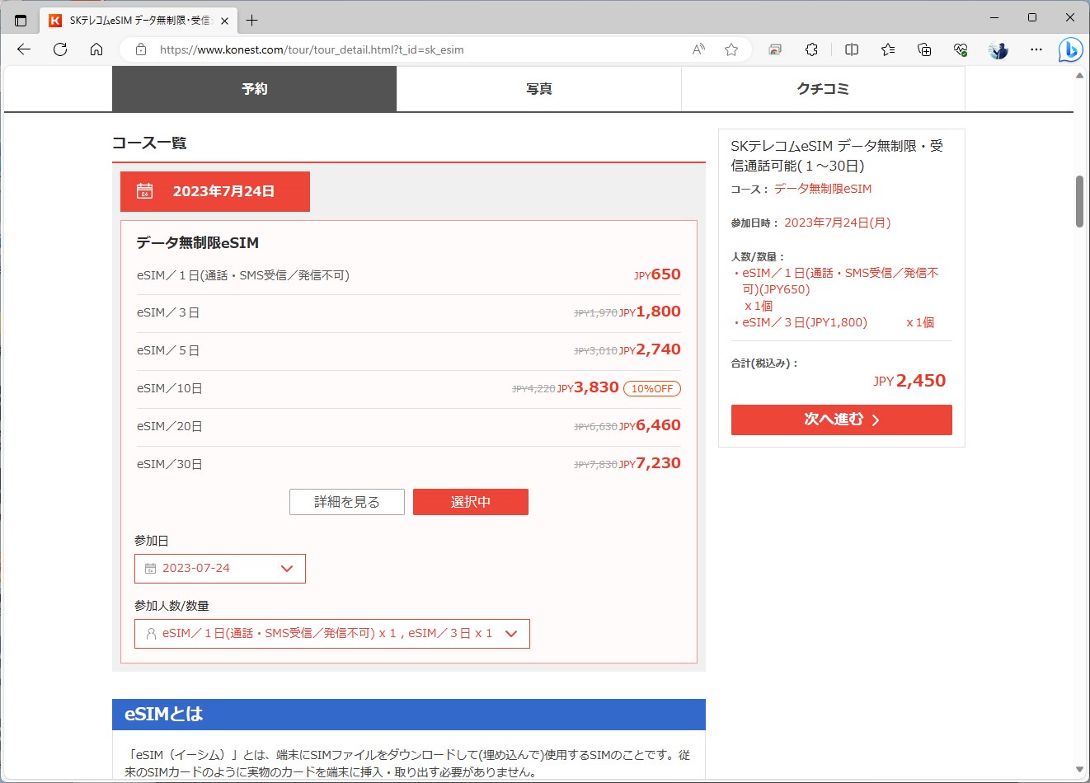Open the 参加日 date dropdown

pyautogui.click(x=286, y=568)
